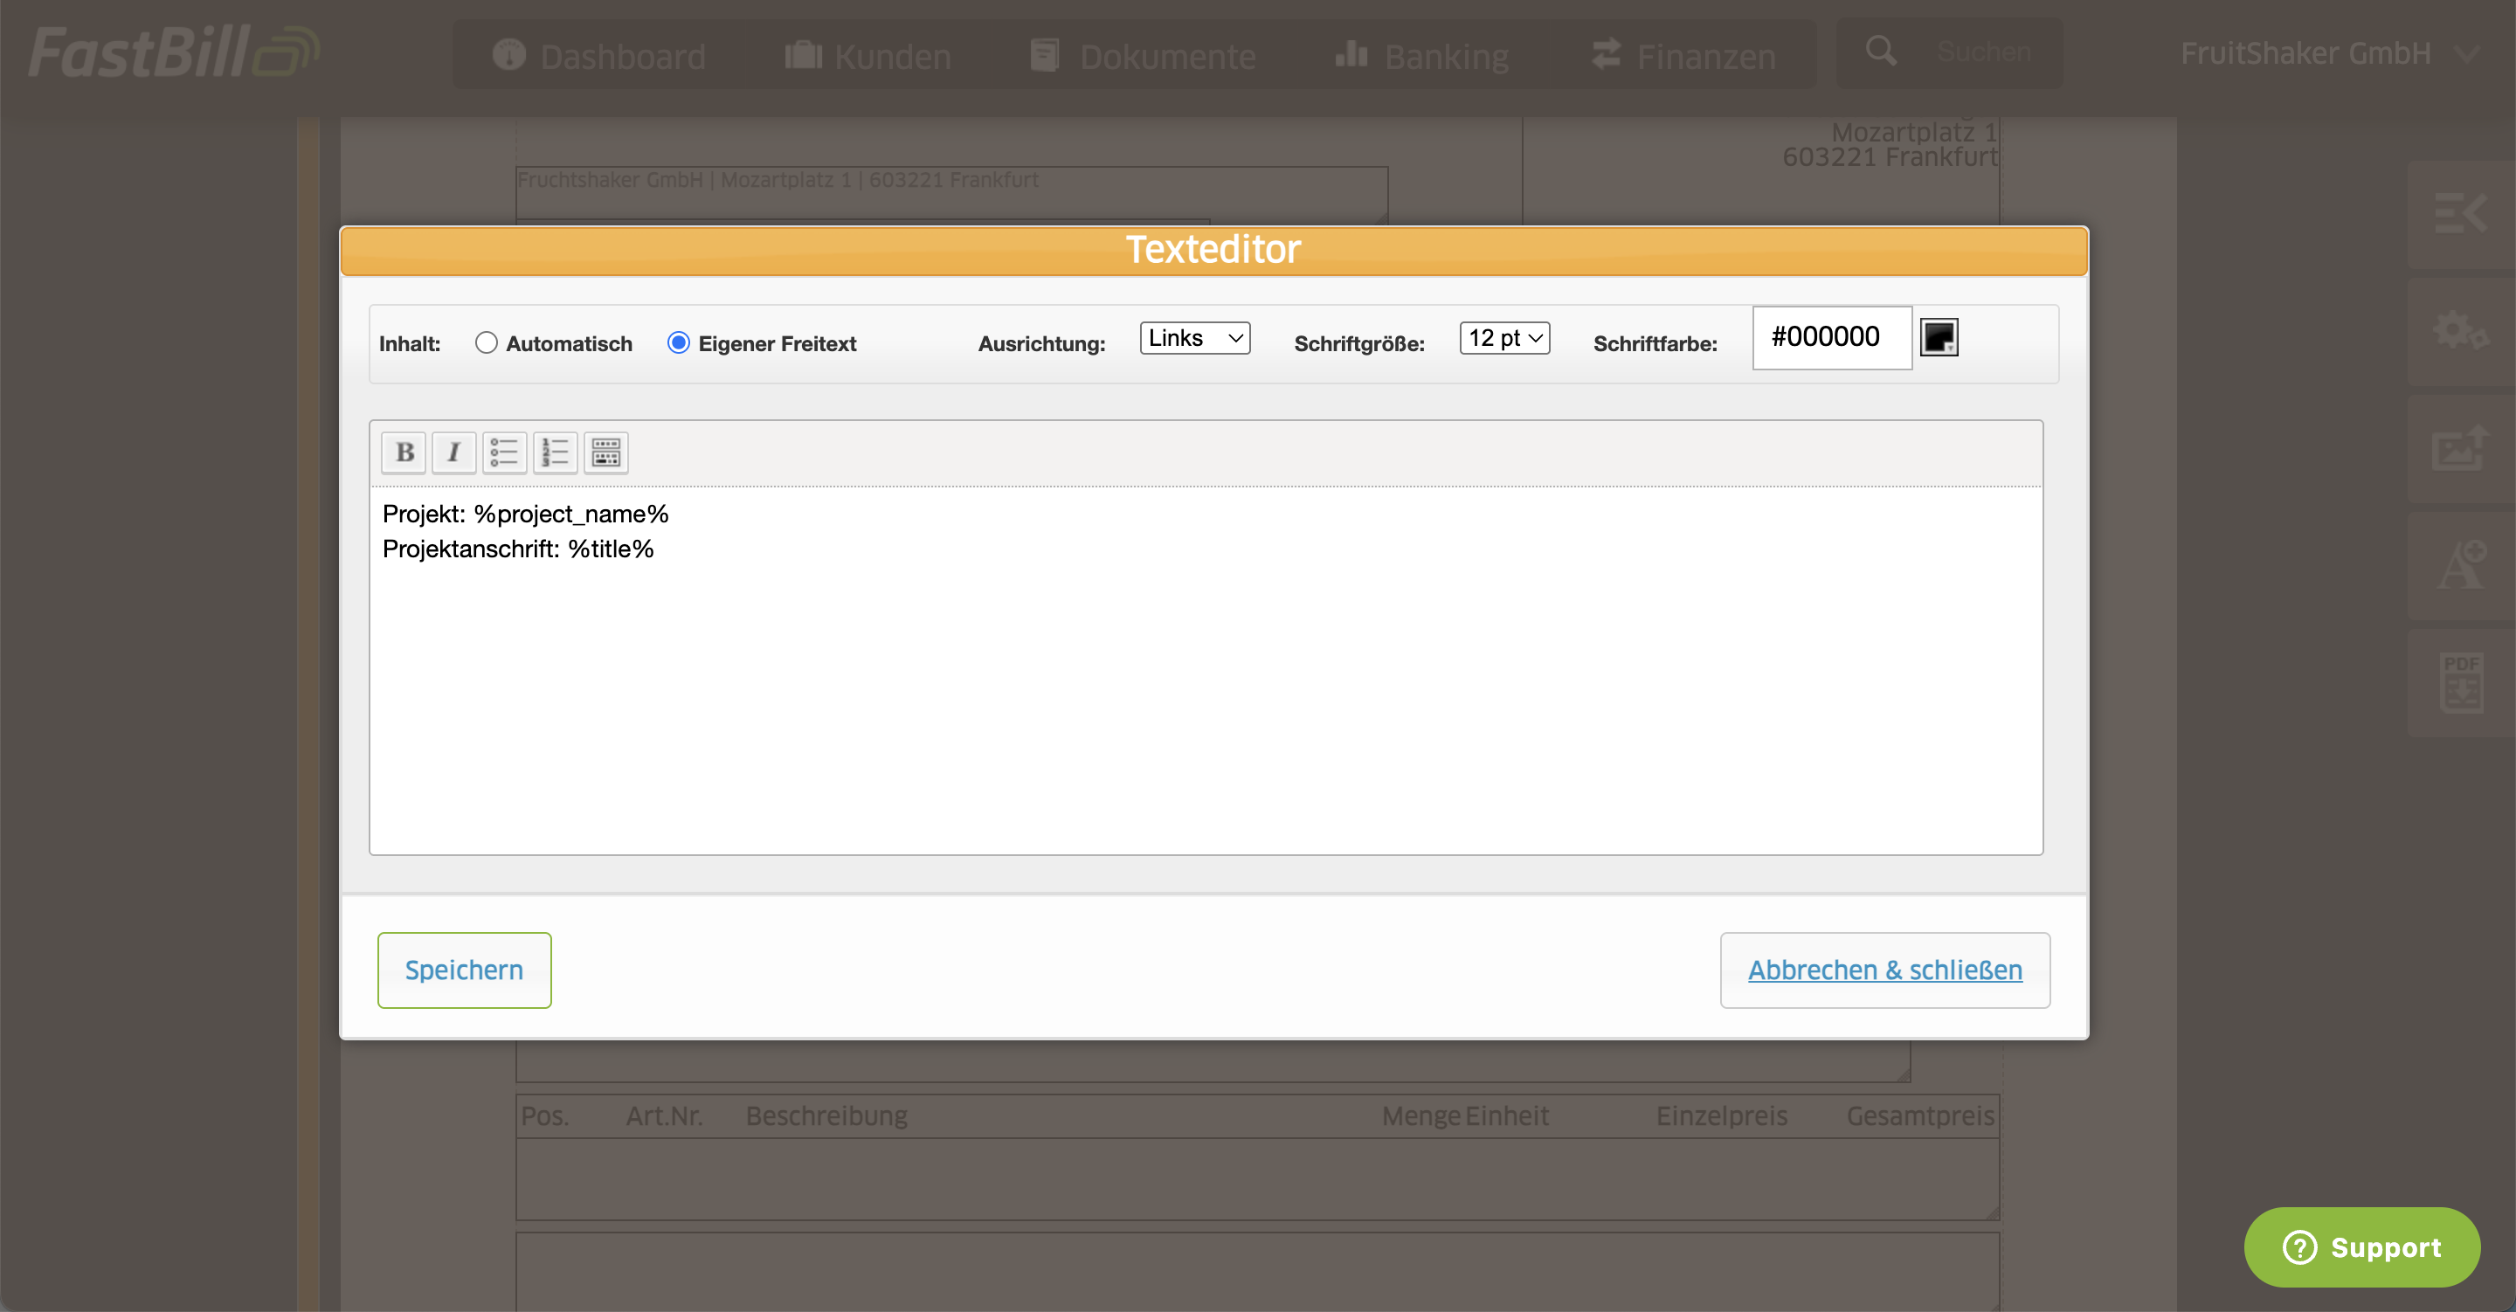Open the placeholder insert icon in the toolbar
The height and width of the screenshot is (1312, 2516).
pyautogui.click(x=605, y=452)
